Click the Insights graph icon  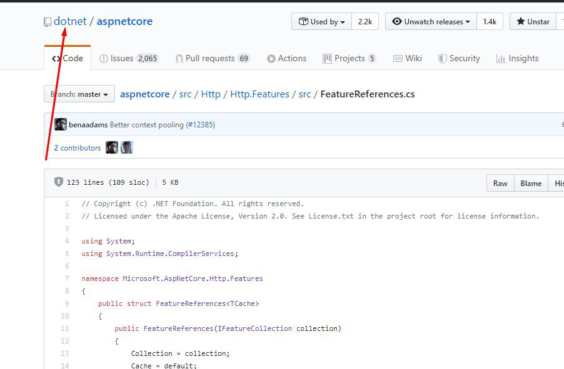point(501,59)
